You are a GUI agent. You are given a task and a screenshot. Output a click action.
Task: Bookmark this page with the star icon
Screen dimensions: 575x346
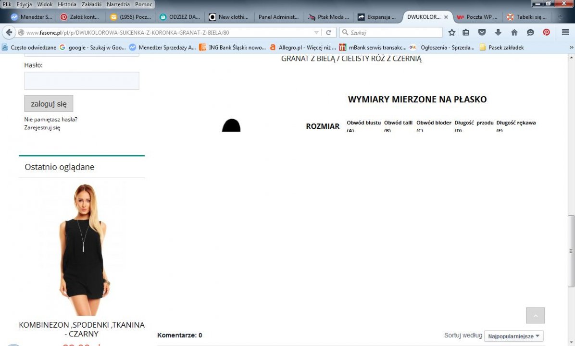coord(452,32)
